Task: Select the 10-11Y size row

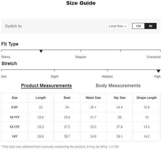Action: point(81,117)
